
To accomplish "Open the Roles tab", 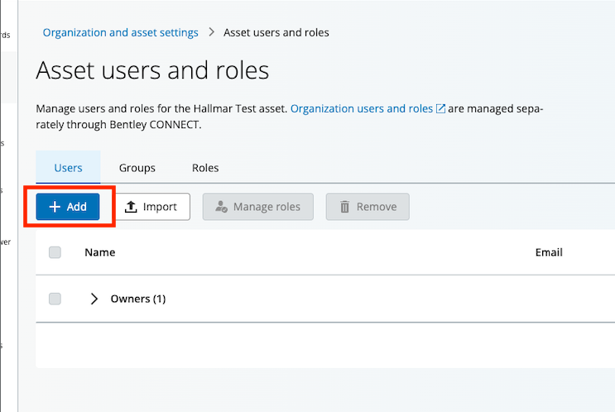I will point(205,168).
